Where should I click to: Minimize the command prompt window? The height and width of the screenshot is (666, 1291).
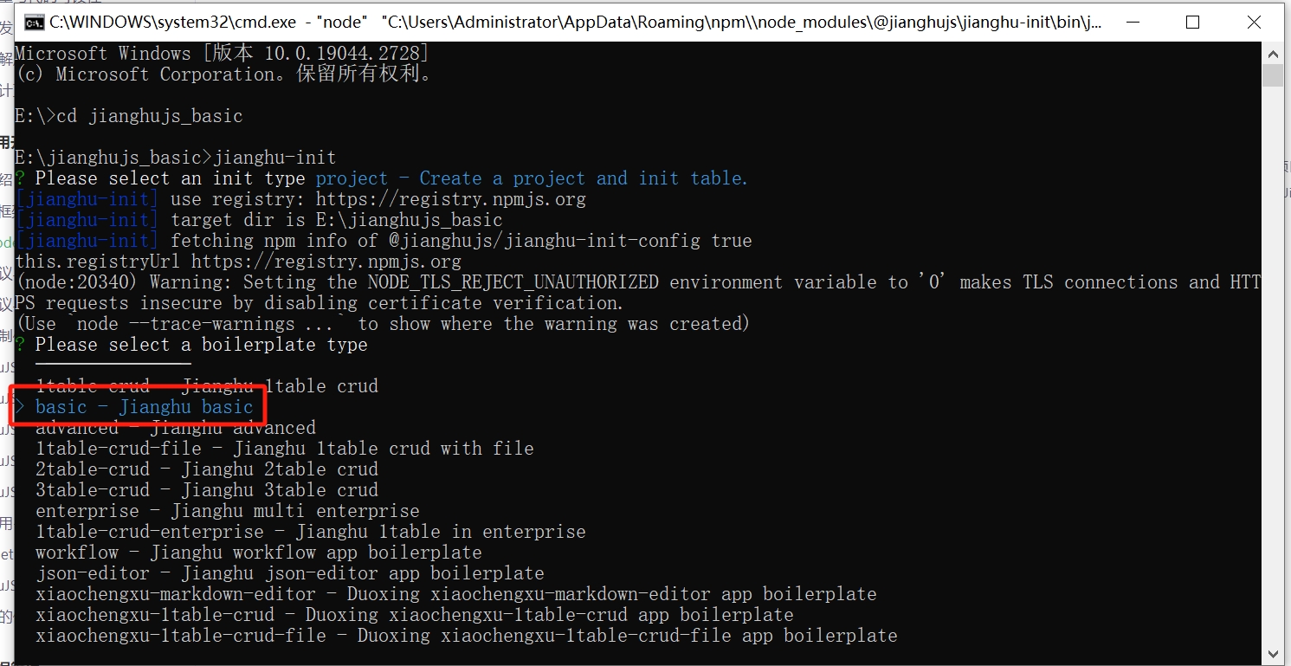tap(1132, 23)
